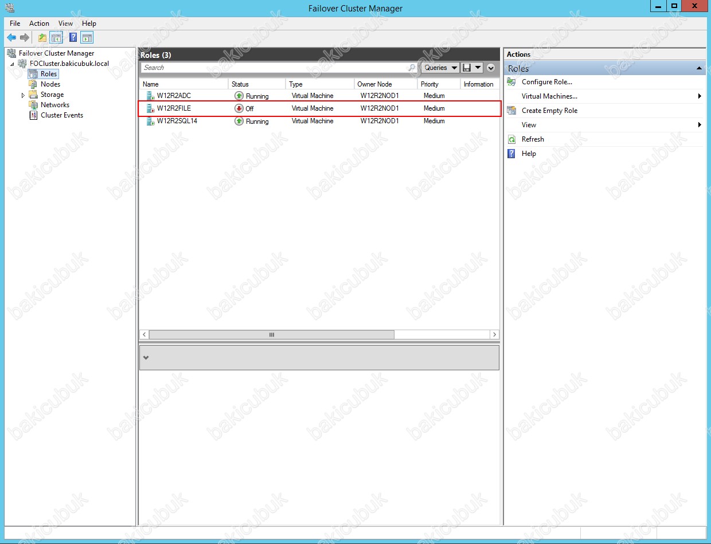Go up one level with folder icon
Screen dimensions: 711x544
pos(42,38)
